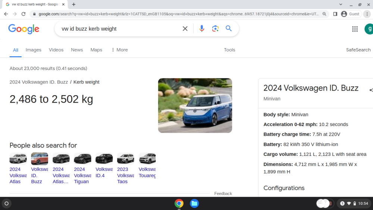Image resolution: width=373 pixels, height=210 pixels.
Task: Switch to the Videos tab
Action: coord(56,50)
